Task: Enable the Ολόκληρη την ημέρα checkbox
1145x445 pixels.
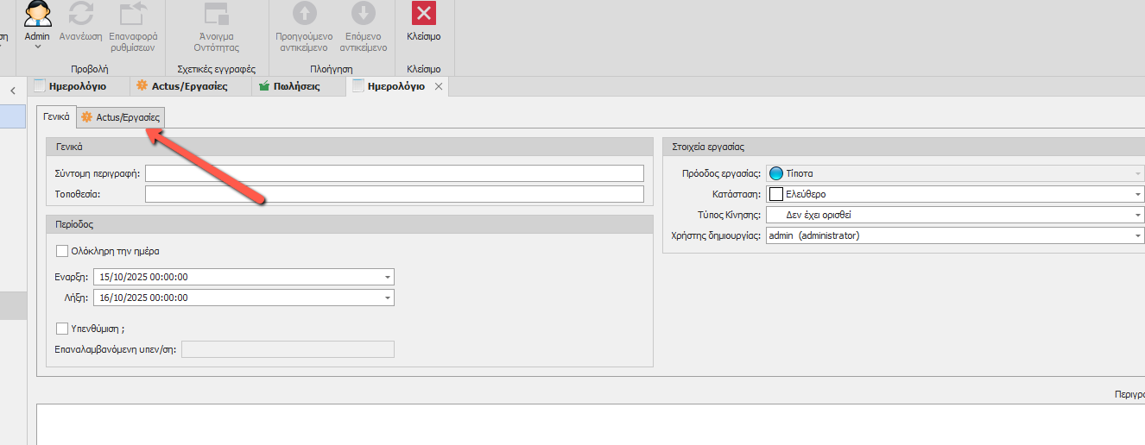Action: 62,252
